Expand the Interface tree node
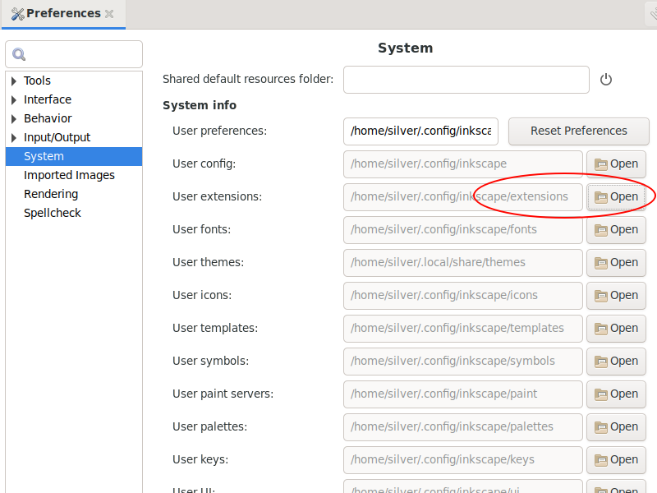 pos(14,99)
